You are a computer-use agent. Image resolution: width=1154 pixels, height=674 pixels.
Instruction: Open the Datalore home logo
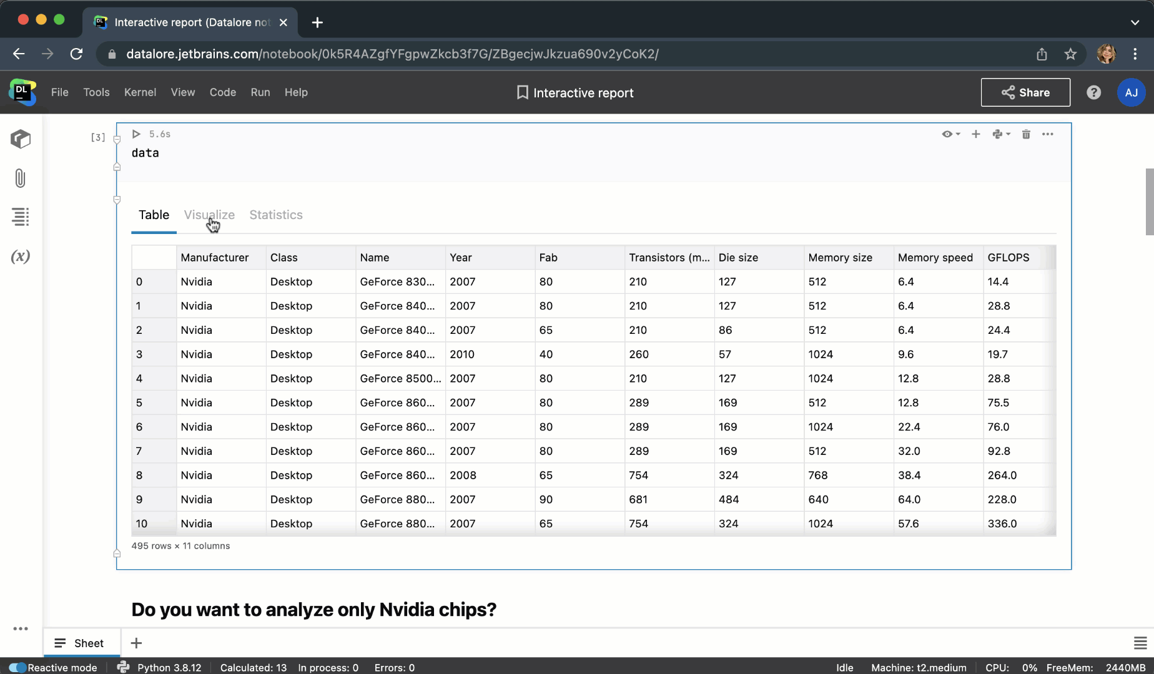pos(22,92)
